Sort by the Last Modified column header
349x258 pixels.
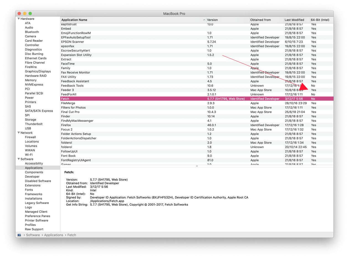pos(297,20)
